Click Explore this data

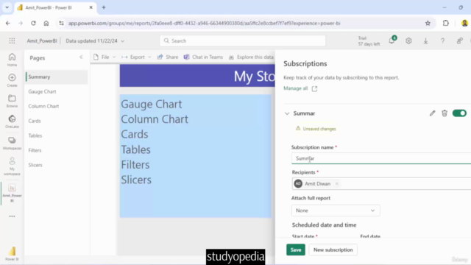click(251, 57)
